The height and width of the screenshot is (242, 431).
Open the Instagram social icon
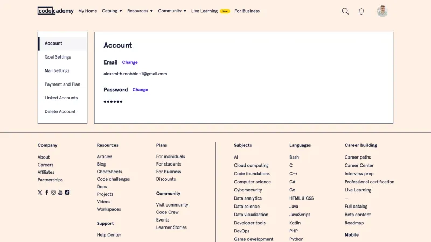point(53,193)
